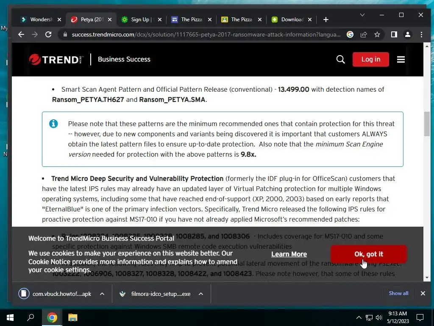This screenshot has width=434, height=326.
Task: Reload the Trend Micro page
Action: [x=48, y=34]
